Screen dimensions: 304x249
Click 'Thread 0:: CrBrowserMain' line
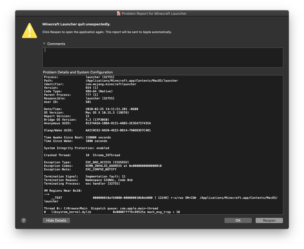click(x=101, y=208)
